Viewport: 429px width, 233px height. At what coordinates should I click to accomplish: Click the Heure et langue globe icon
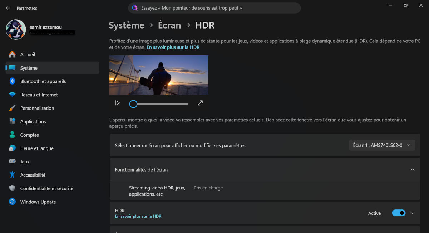point(12,148)
